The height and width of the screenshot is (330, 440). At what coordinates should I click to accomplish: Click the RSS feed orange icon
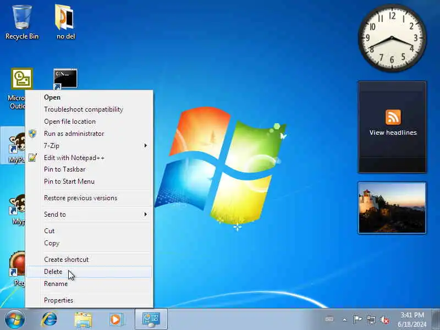(x=393, y=117)
